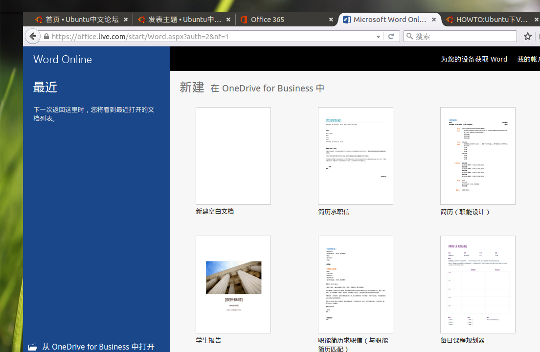The height and width of the screenshot is (352, 540).
Task: Click the 简历（职能设计）label
Action: [465, 212]
